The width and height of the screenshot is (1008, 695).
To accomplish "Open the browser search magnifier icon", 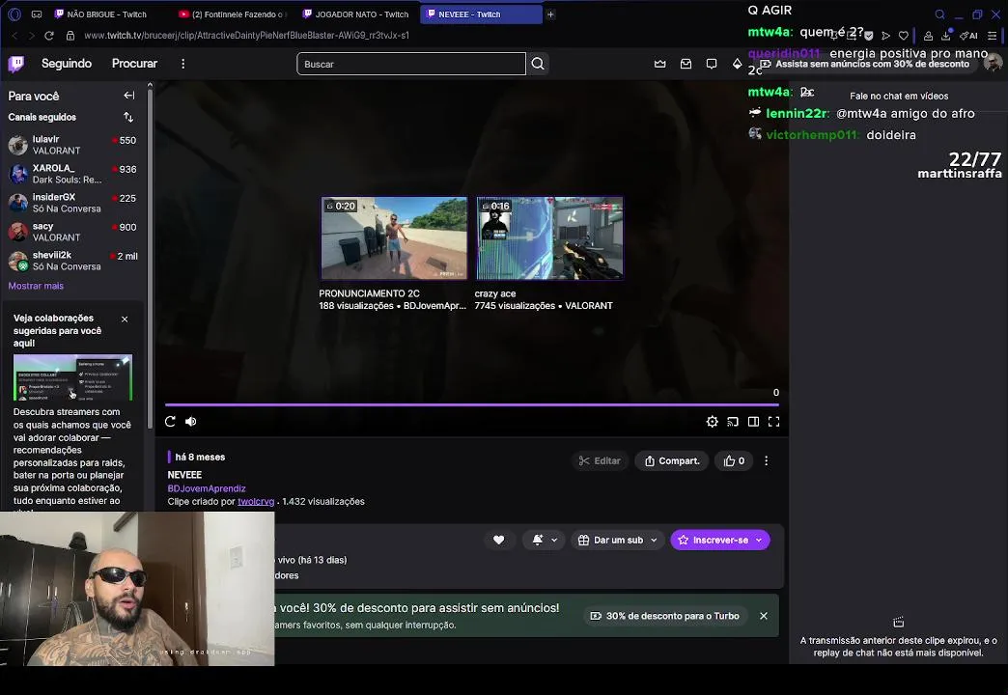I will click(x=939, y=14).
